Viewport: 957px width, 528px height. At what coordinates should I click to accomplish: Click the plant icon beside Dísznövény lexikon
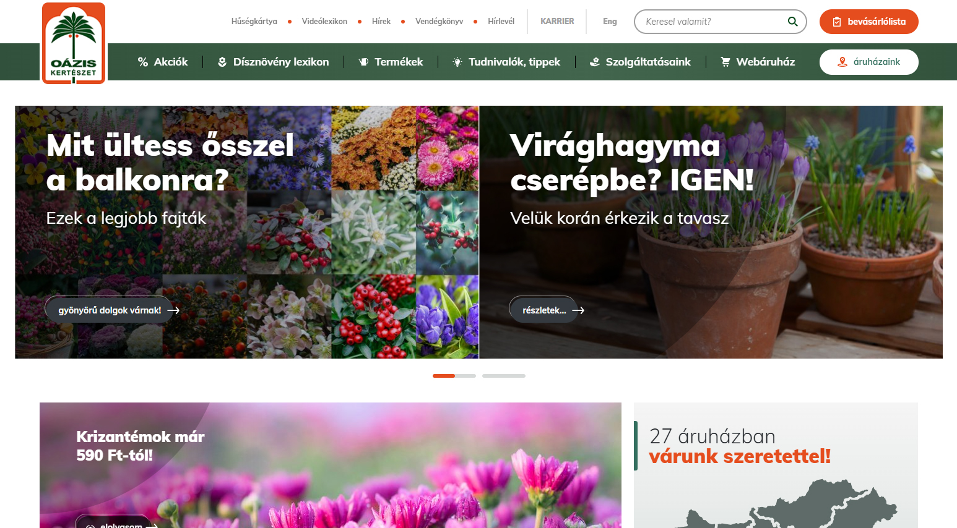coord(222,61)
